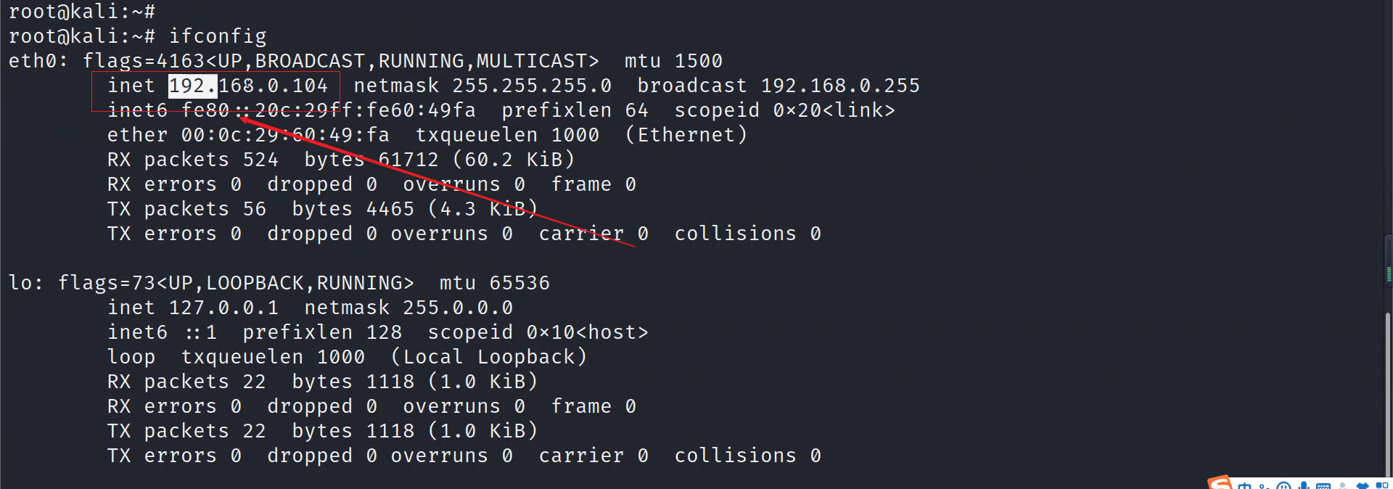Viewport: 1393px width, 489px height.
Task: Click the broadcast address 192.168.0.255
Action: click(x=840, y=86)
